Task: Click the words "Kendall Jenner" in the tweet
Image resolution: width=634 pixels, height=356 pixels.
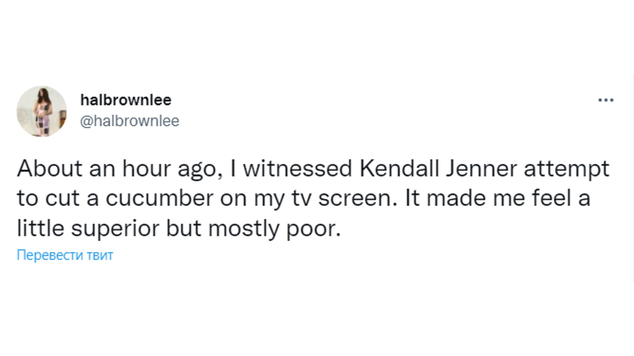Action: pyautogui.click(x=438, y=169)
